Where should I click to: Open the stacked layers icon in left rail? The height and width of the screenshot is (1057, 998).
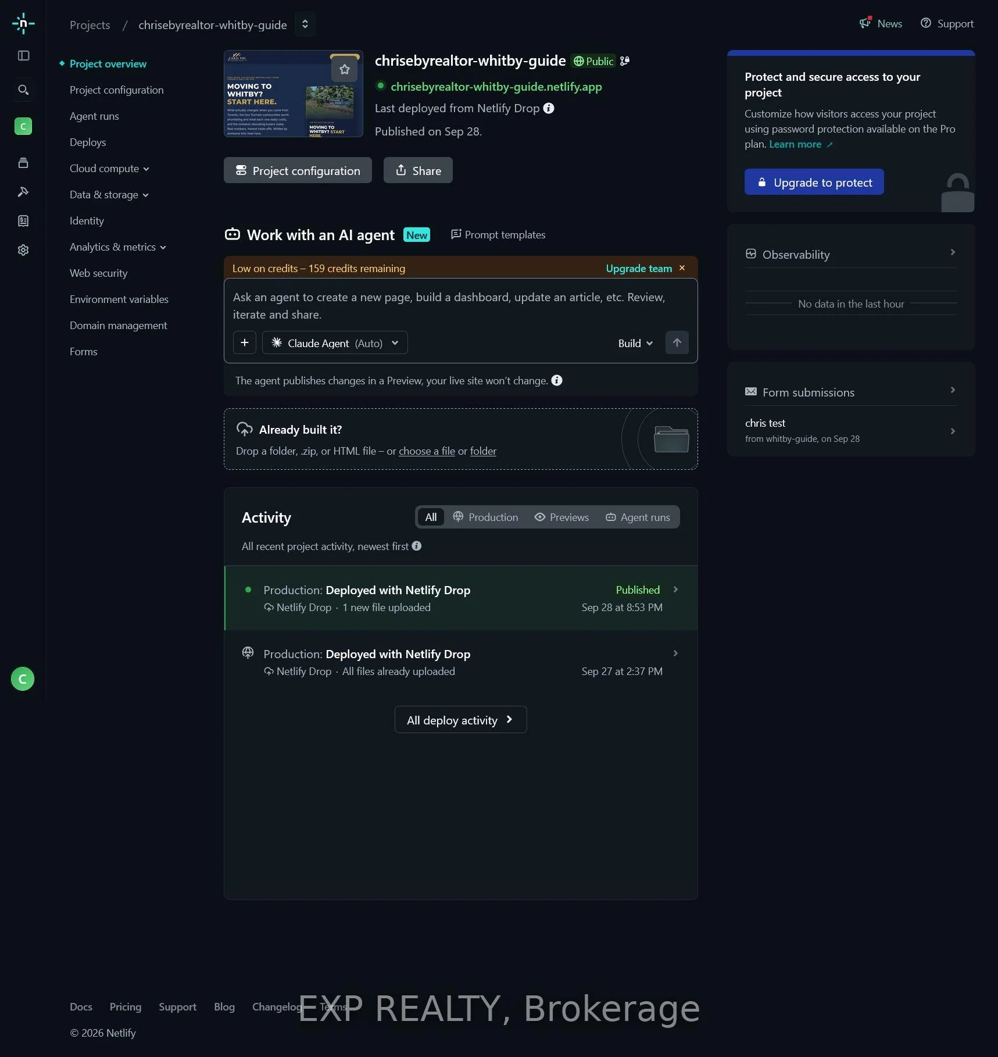click(x=23, y=163)
